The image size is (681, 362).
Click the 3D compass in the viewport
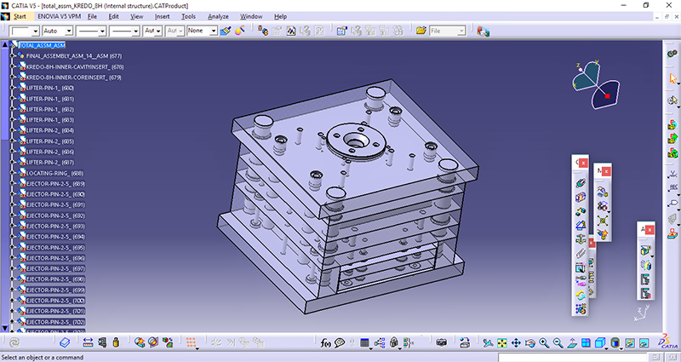tap(596, 84)
